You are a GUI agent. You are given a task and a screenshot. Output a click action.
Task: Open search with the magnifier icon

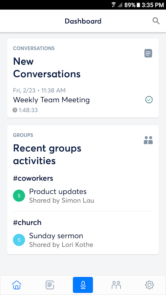pos(156,21)
